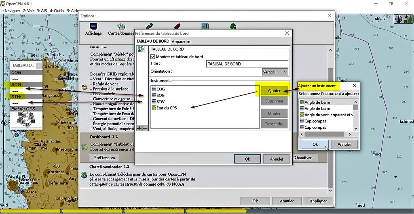414x214 pixels.
Task: Open the sliders interface section icon
Action: (x=205, y=26)
